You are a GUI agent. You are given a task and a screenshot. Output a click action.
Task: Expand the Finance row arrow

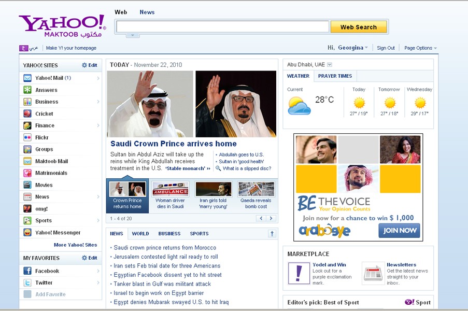click(98, 125)
